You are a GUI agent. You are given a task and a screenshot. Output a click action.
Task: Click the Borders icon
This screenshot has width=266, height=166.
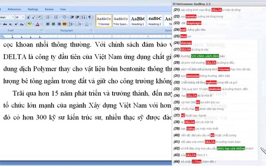87,24
